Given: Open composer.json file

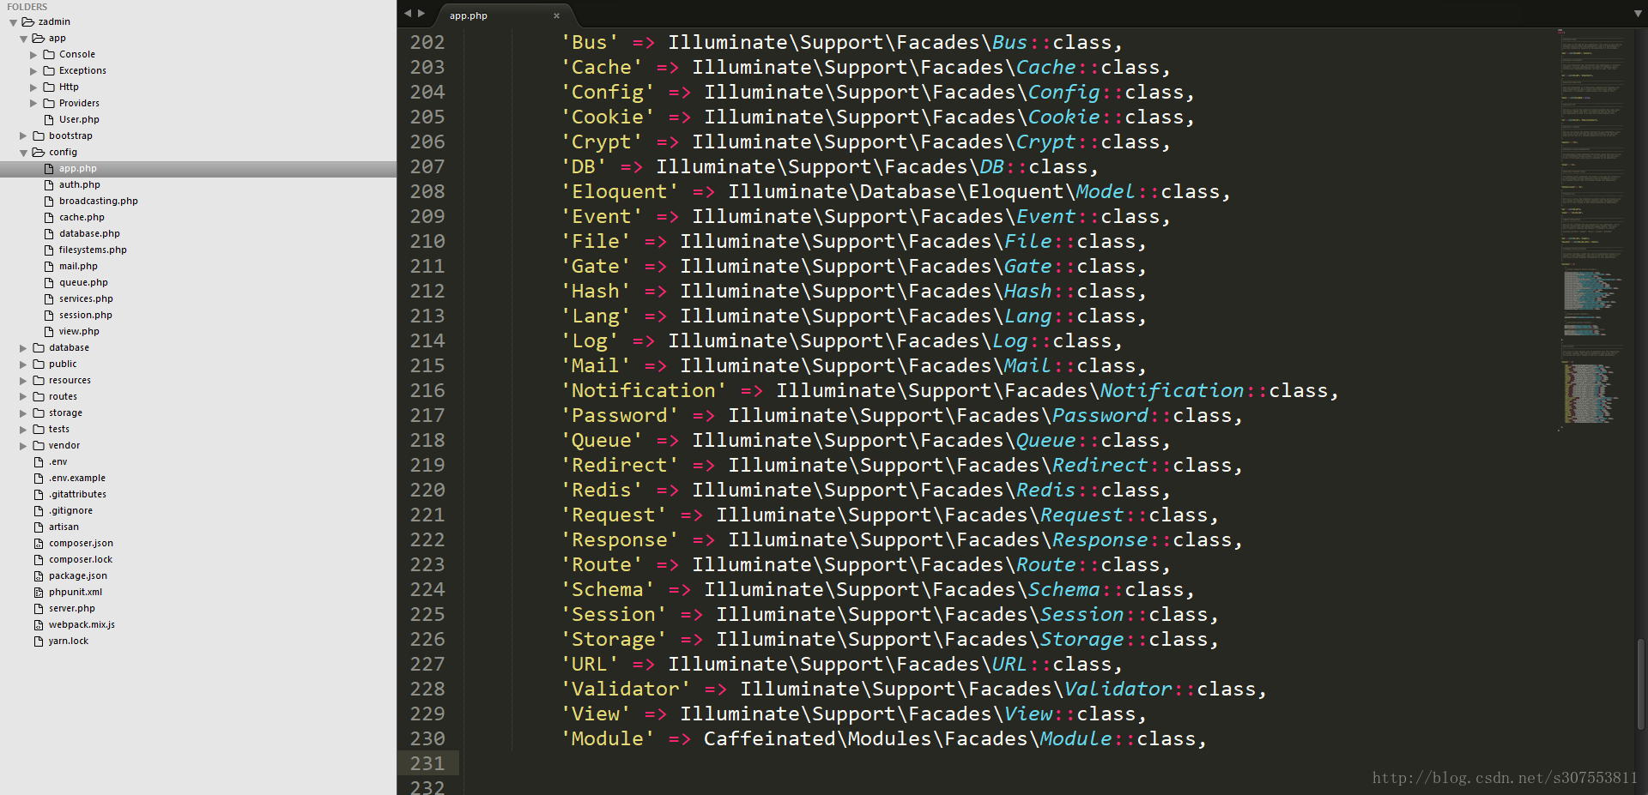Looking at the screenshot, I should [x=81, y=544].
